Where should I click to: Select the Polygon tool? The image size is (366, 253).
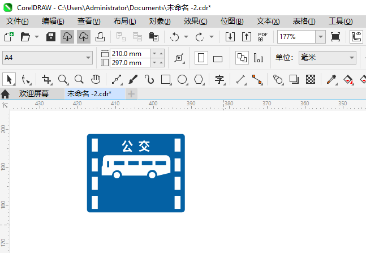point(199,79)
